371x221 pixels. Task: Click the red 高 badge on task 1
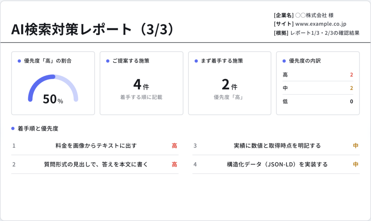point(174,146)
